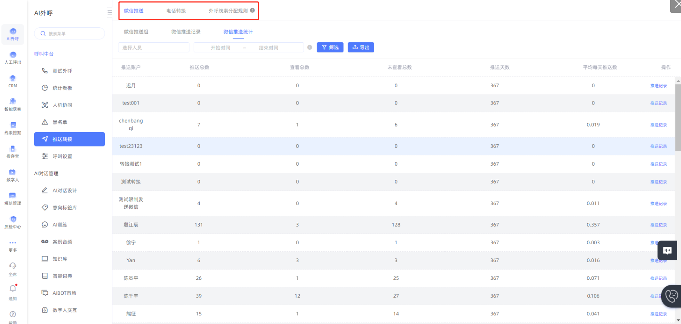Click the 导出 export button
This screenshot has height=324, width=681.
(x=361, y=48)
